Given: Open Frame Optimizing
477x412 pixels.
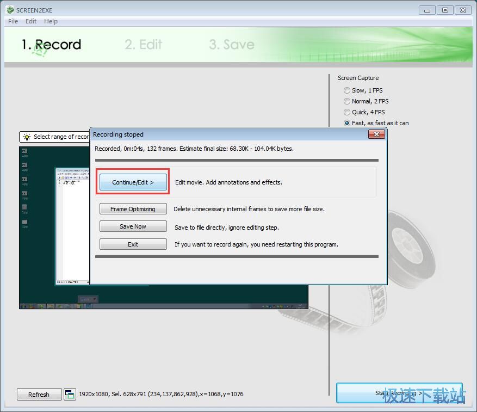Looking at the screenshot, I should coord(133,209).
